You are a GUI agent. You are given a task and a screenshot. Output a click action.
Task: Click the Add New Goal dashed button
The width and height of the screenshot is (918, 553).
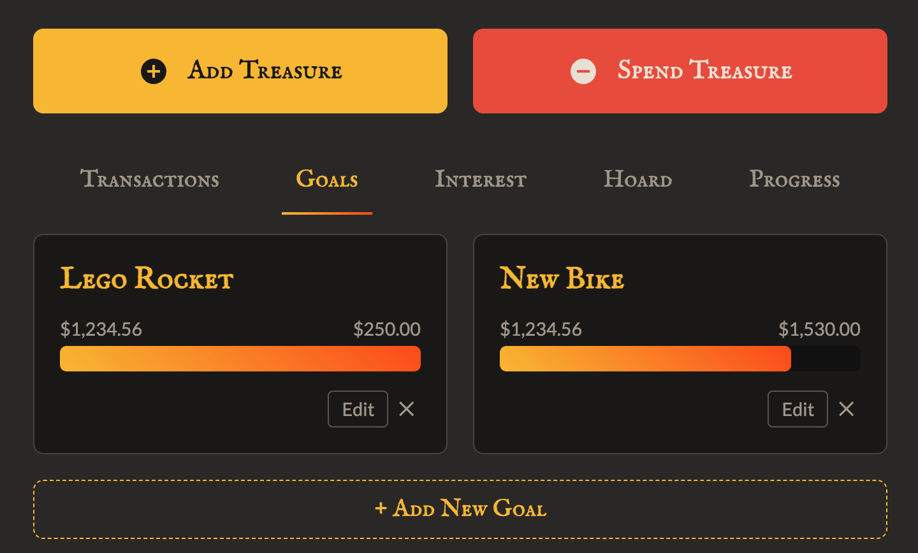click(459, 508)
